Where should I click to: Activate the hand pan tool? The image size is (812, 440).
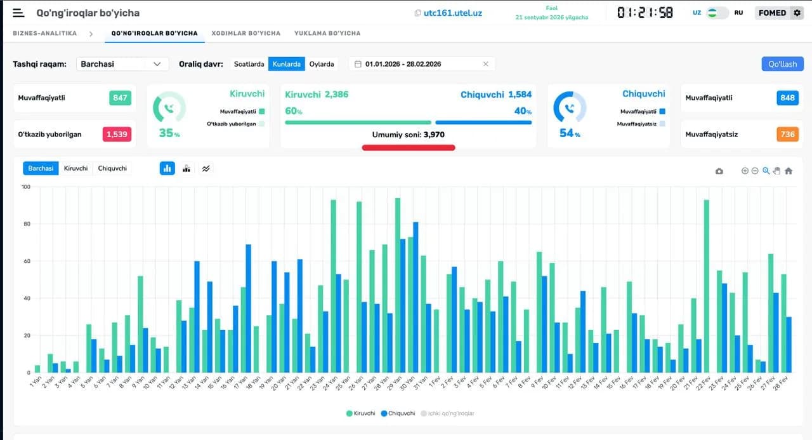click(776, 171)
